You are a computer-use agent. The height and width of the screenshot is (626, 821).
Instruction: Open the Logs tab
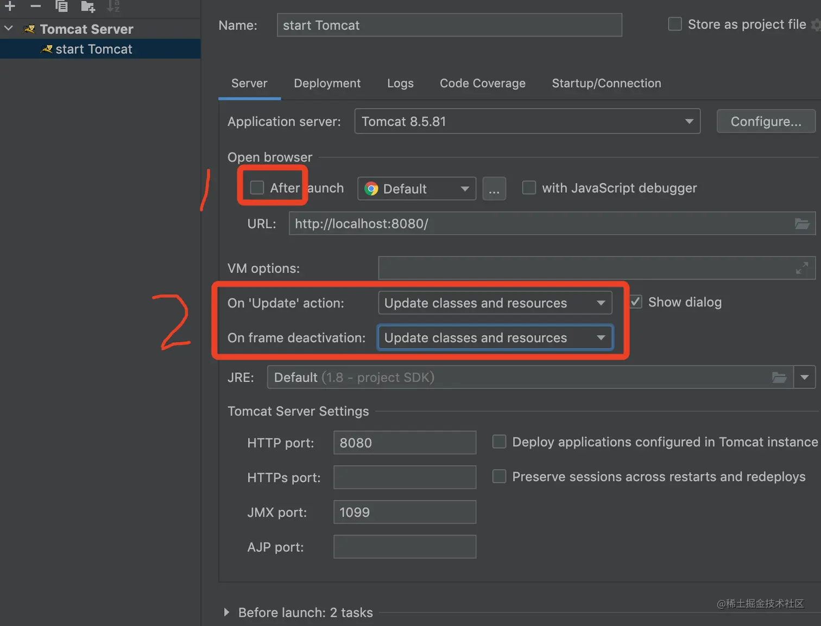pos(400,84)
